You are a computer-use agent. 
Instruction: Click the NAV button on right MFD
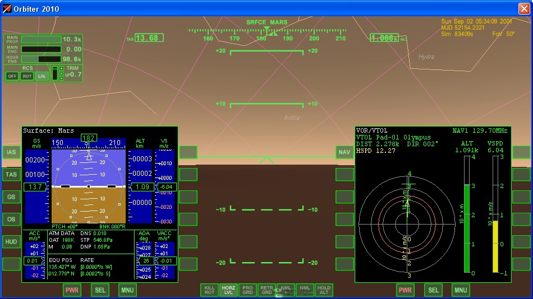[344, 152]
